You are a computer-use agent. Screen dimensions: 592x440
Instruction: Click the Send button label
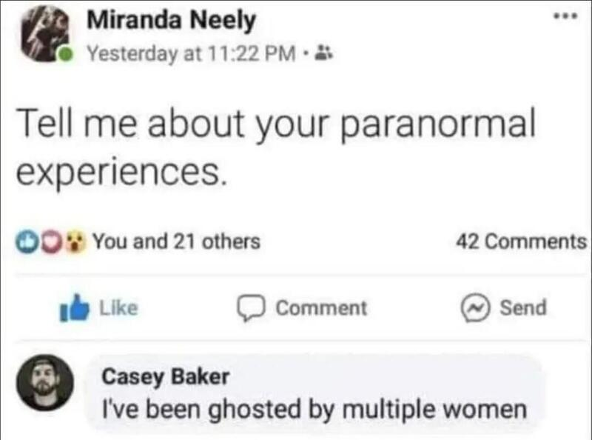coord(523,307)
